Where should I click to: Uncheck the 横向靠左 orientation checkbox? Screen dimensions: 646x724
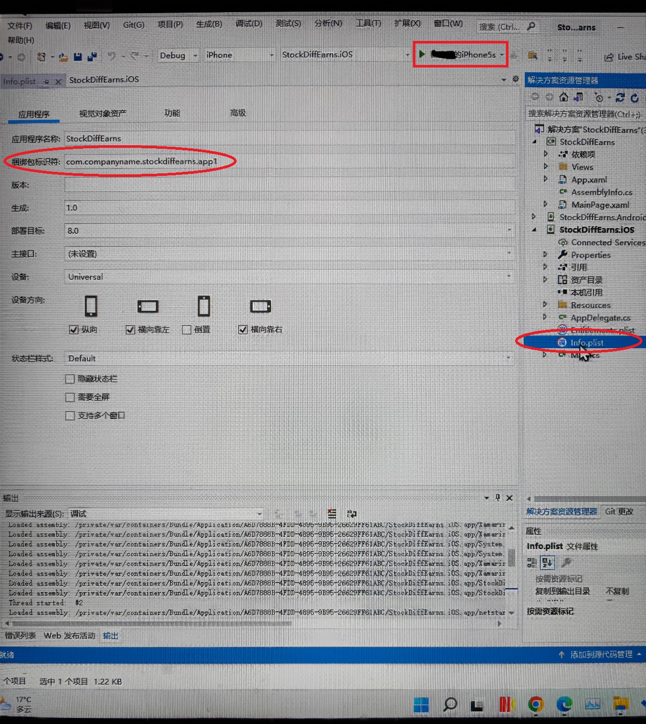tap(130, 330)
